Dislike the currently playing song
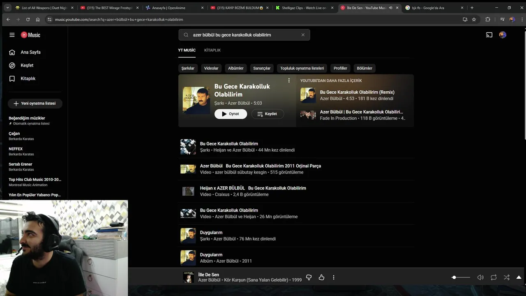The height and width of the screenshot is (296, 526). 309,277
